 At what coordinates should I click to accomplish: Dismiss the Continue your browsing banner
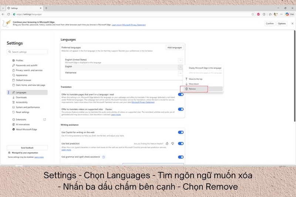(292, 24)
